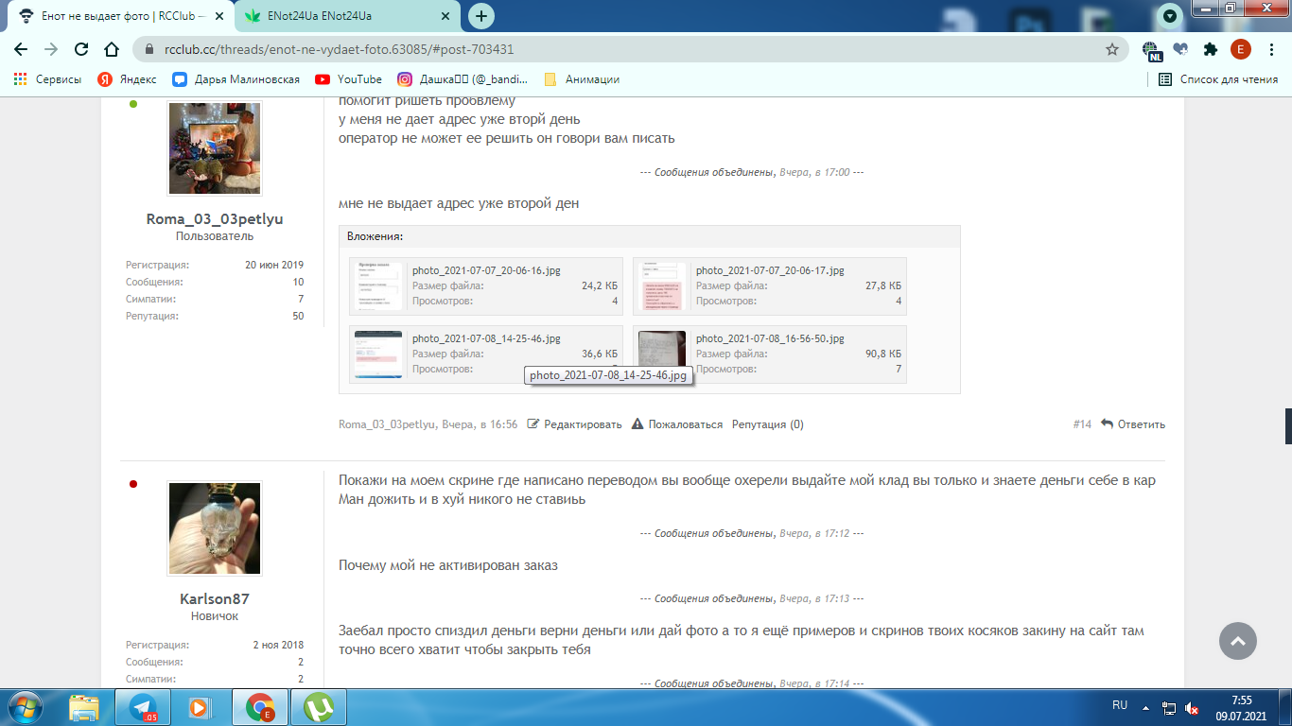Open uTorrent from the taskbar
This screenshot has width=1292, height=726.
(x=319, y=706)
